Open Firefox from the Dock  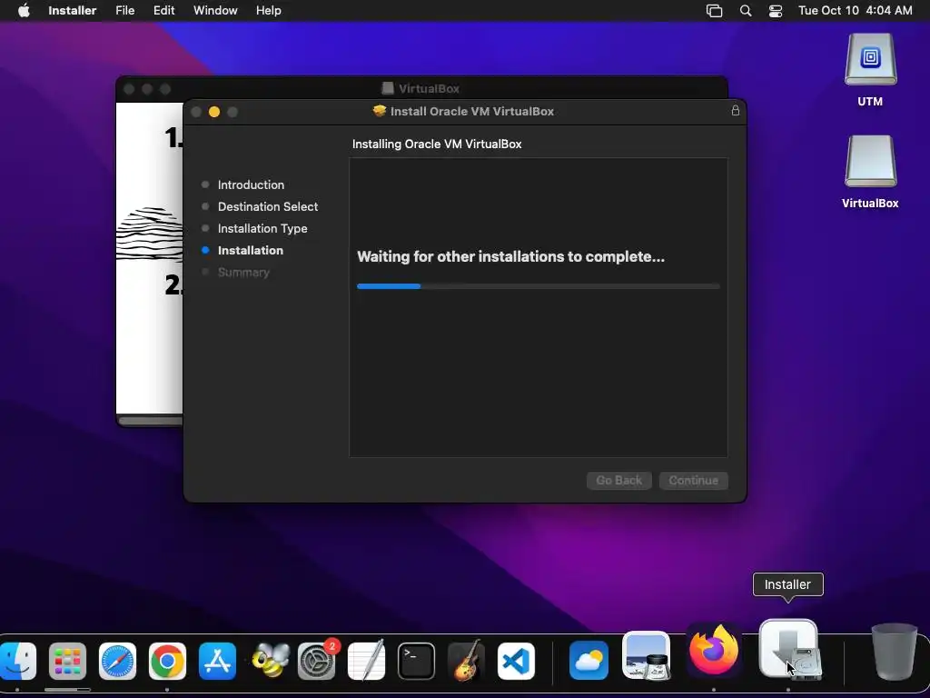click(x=714, y=651)
